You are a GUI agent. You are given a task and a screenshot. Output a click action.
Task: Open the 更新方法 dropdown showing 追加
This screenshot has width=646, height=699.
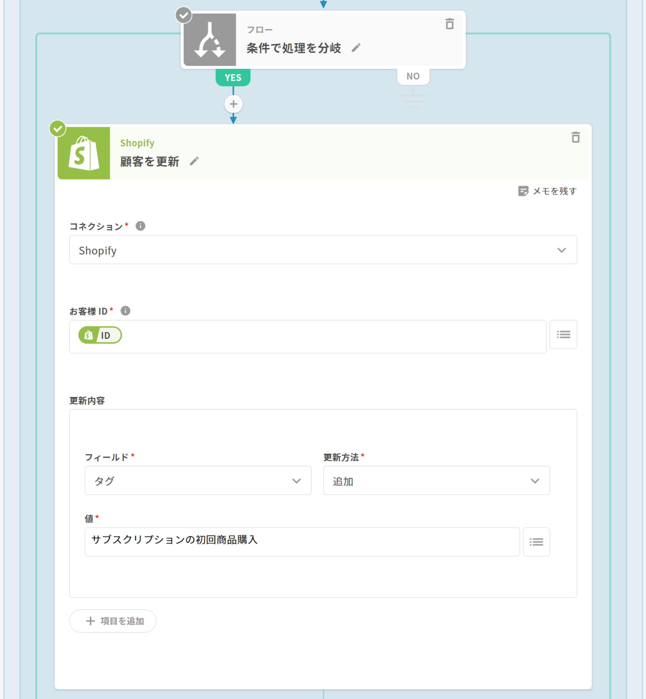pyautogui.click(x=436, y=480)
